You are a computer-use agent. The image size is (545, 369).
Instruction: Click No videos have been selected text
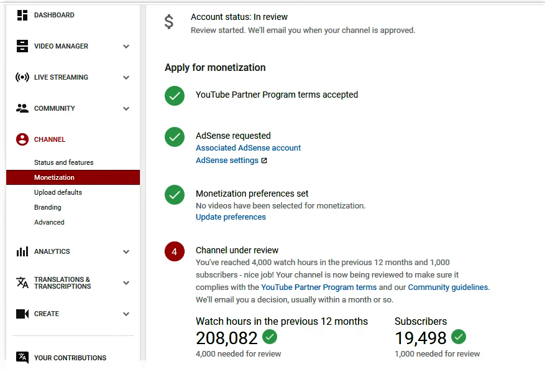tap(280, 206)
